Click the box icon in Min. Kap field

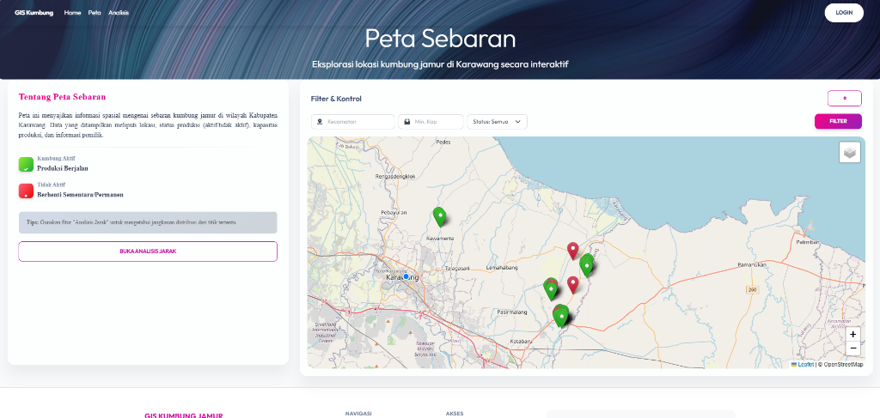point(406,122)
